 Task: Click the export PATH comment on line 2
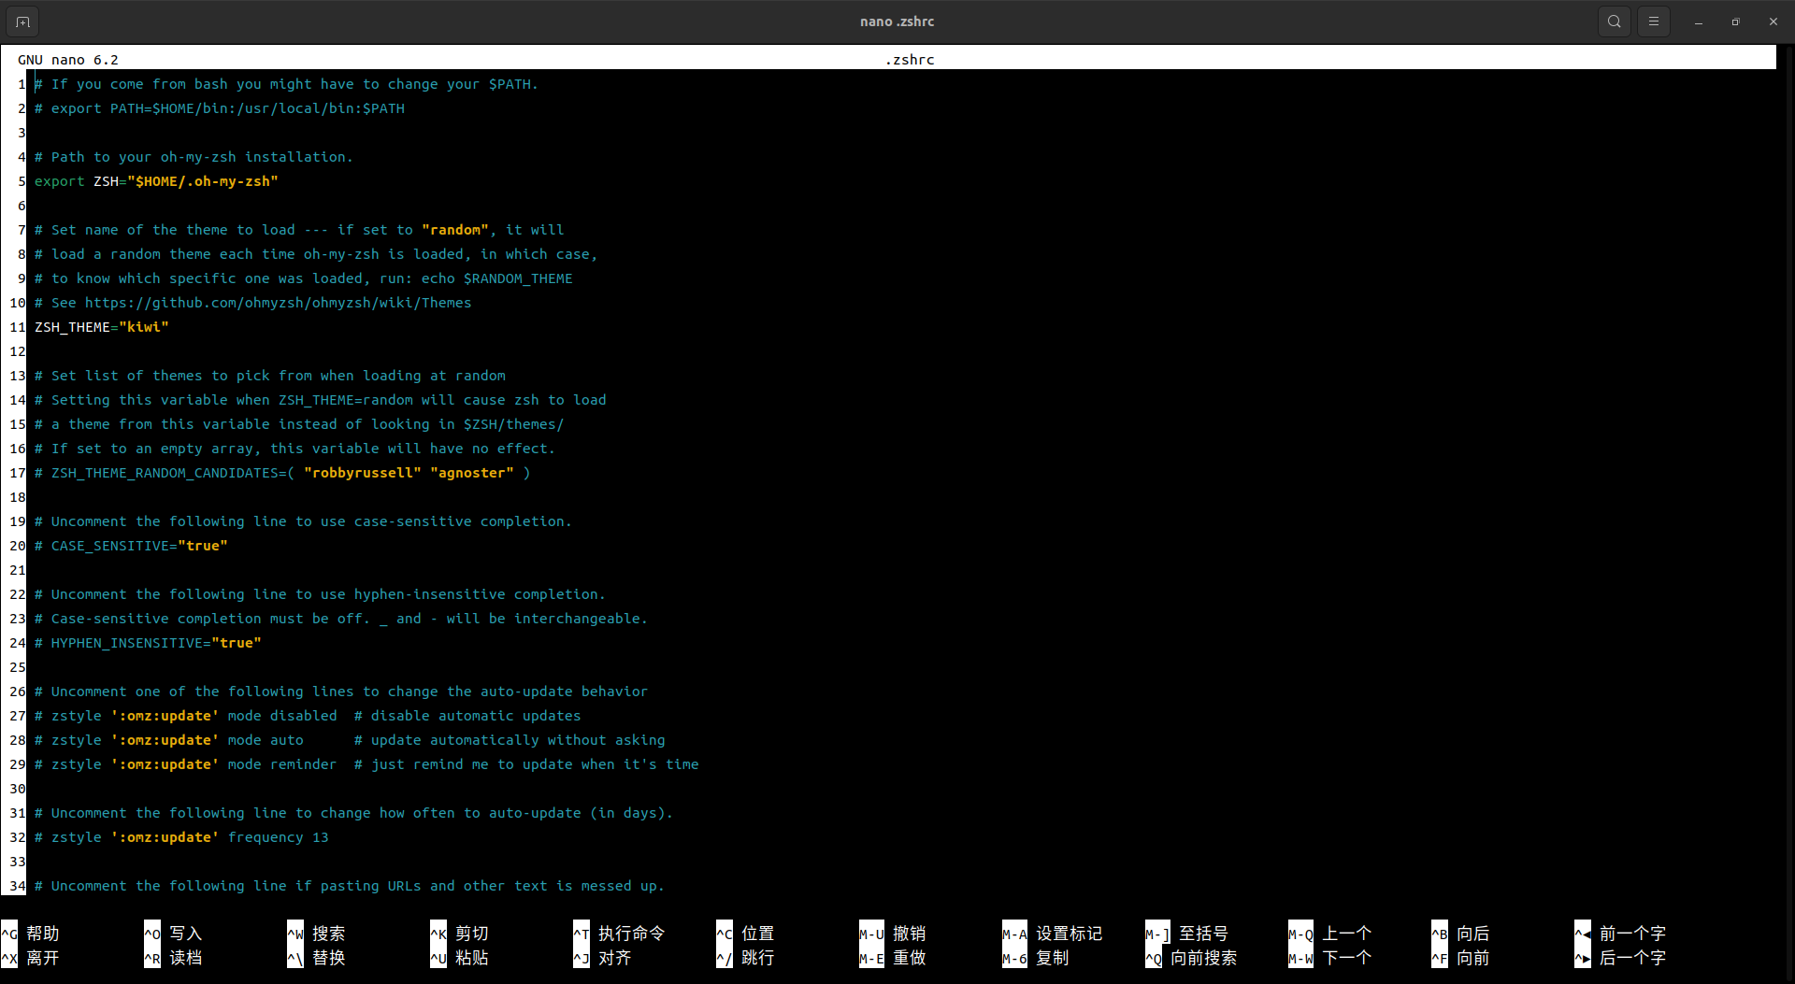(x=220, y=108)
